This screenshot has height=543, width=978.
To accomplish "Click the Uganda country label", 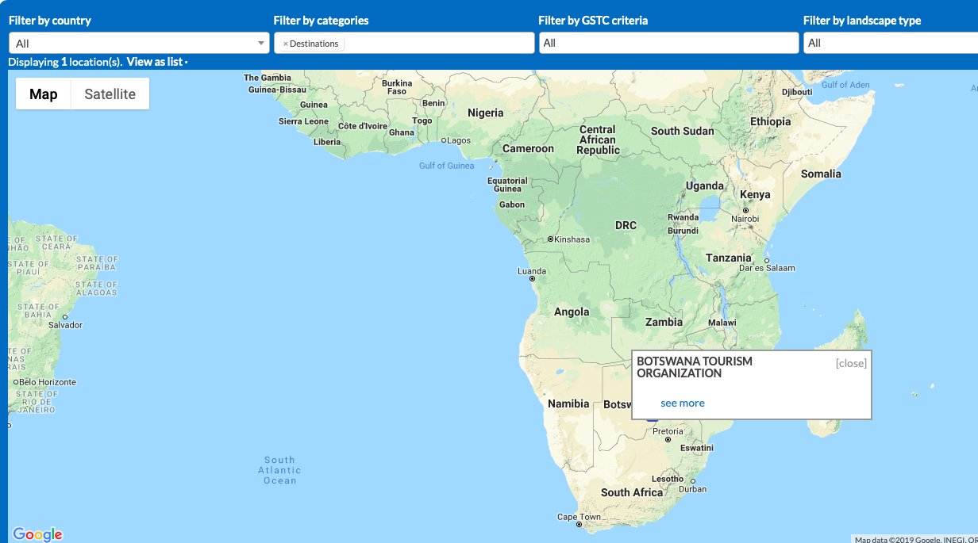I will coord(705,185).
